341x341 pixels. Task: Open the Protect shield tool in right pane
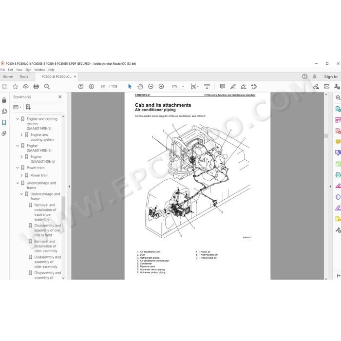coord(338,197)
